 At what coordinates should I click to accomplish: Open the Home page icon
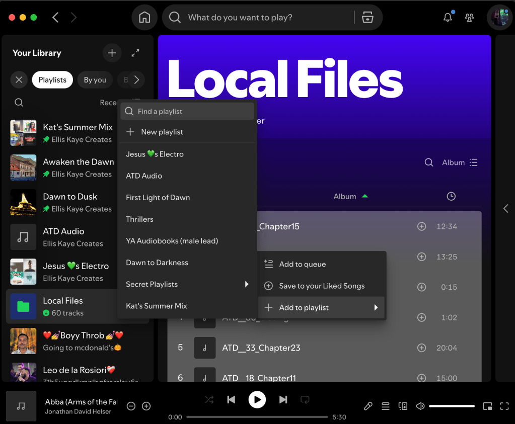[x=144, y=18]
